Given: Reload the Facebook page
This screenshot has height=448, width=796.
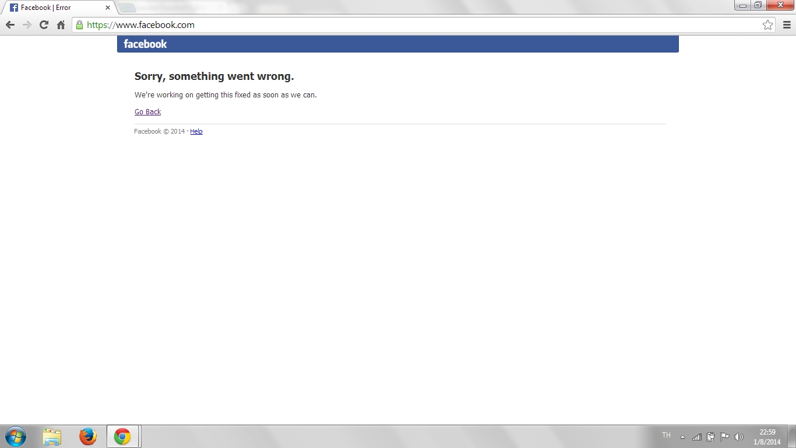Looking at the screenshot, I should 44,24.
